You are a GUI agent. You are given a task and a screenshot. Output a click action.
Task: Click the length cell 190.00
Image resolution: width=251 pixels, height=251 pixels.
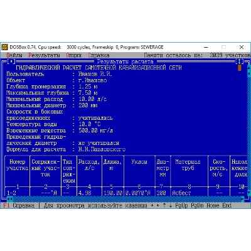113,193
